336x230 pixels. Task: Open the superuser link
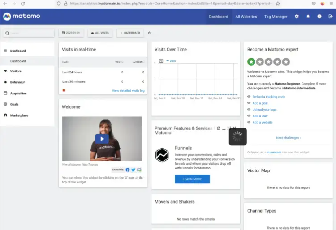tap(274, 152)
